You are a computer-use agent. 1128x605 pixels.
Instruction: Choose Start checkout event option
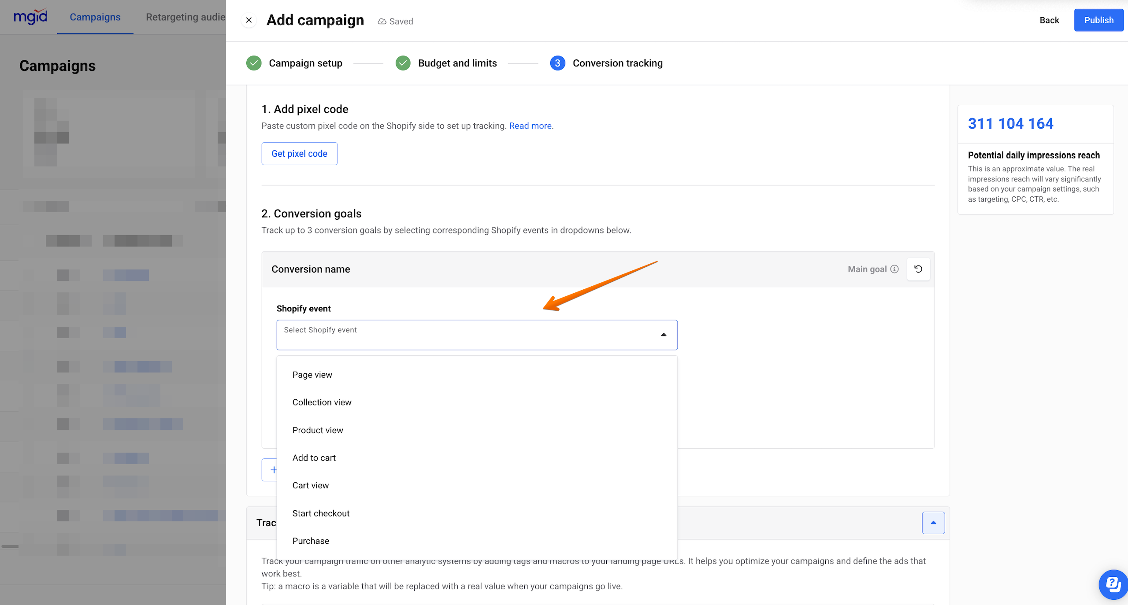coord(321,513)
